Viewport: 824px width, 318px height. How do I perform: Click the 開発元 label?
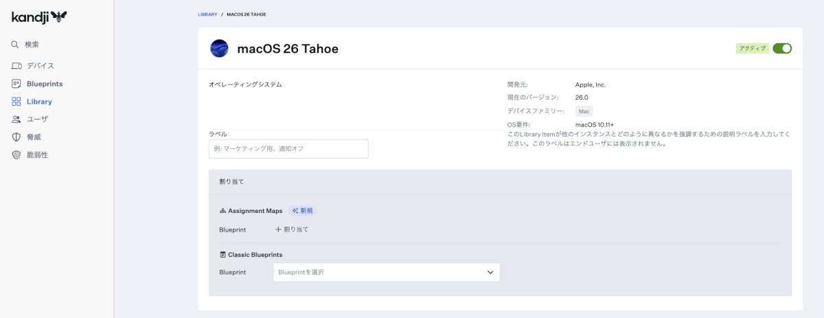tap(517, 84)
